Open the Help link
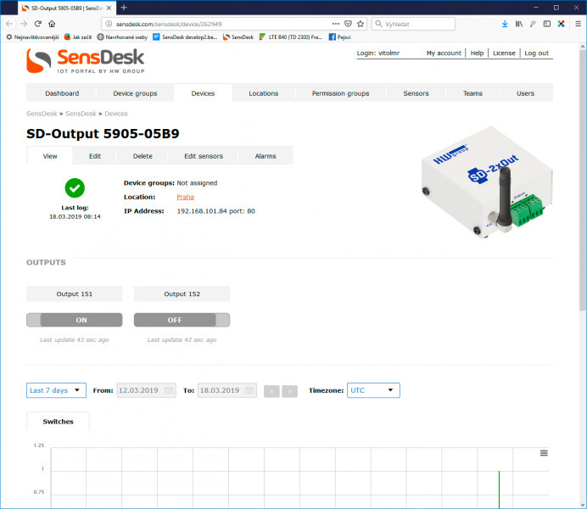 [477, 53]
